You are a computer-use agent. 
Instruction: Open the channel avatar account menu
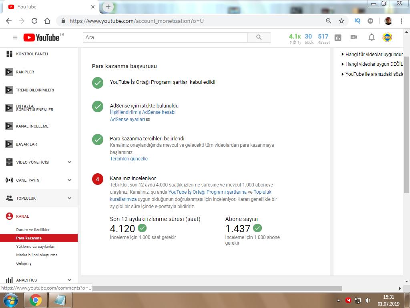point(387,37)
